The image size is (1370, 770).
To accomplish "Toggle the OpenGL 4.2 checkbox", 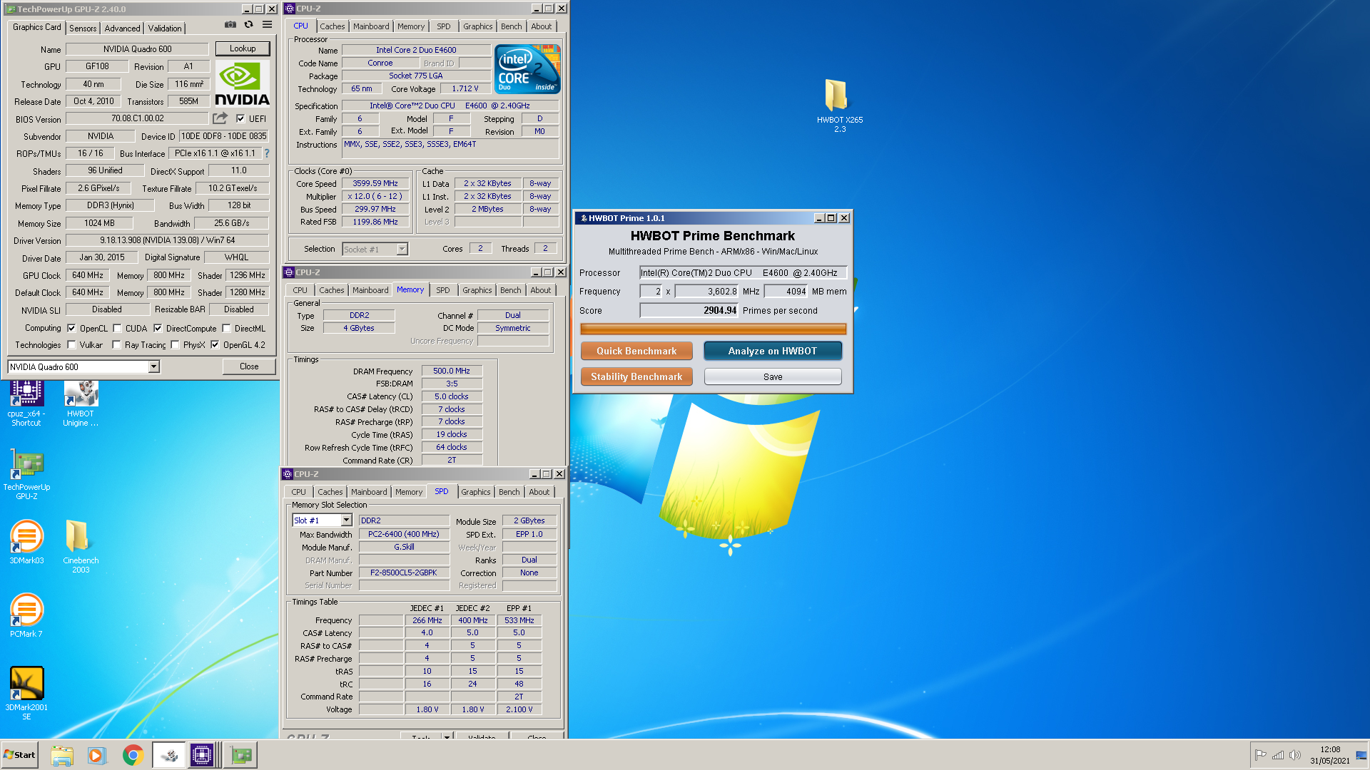I will (215, 345).
